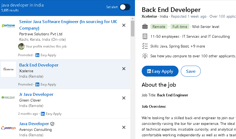Dismiss the Avensys Java Developer job
This screenshot has width=236, height=139.
(x=124, y=127)
